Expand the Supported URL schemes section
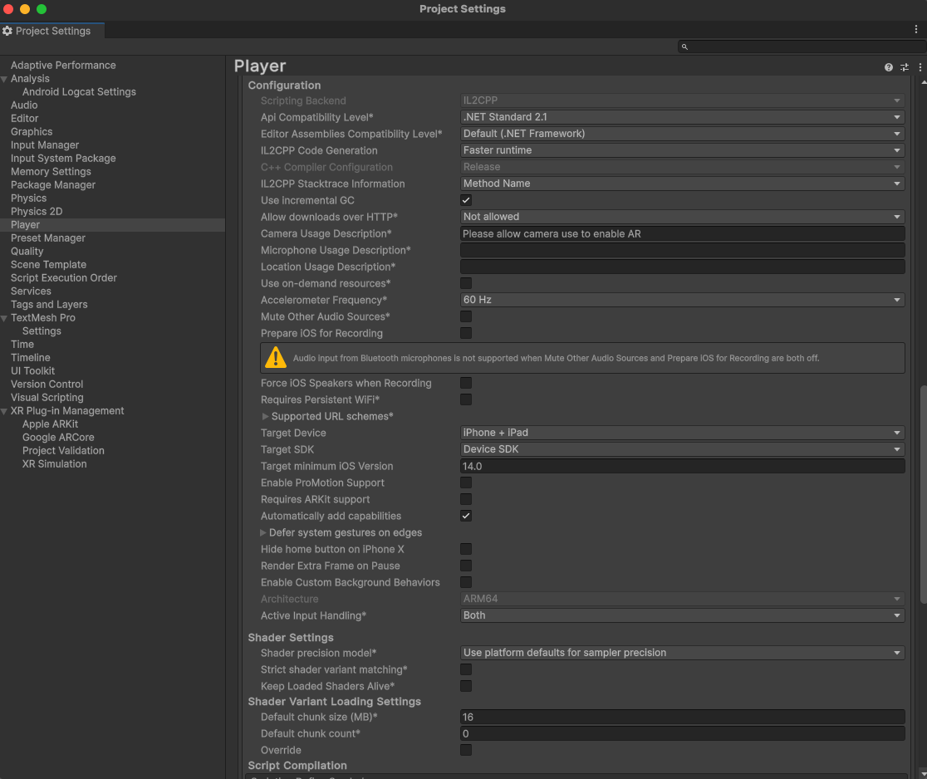This screenshot has width=927, height=779. 266,416
